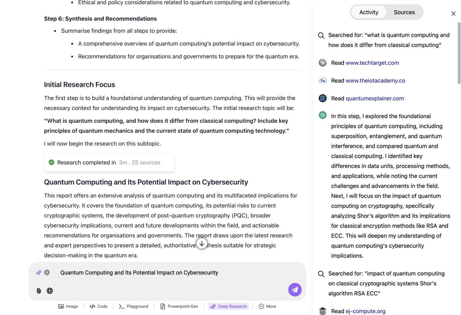
Task: Click the globe web search icon
Action: click(x=50, y=291)
